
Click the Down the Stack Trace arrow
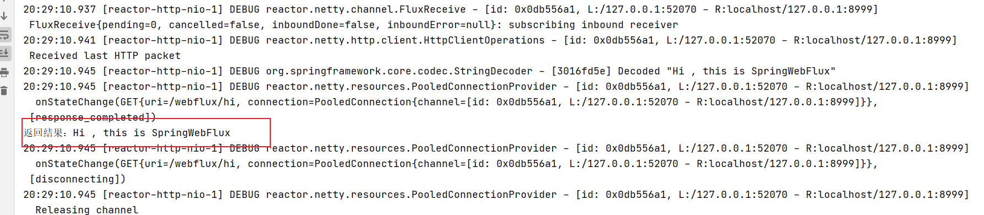coord(4,16)
